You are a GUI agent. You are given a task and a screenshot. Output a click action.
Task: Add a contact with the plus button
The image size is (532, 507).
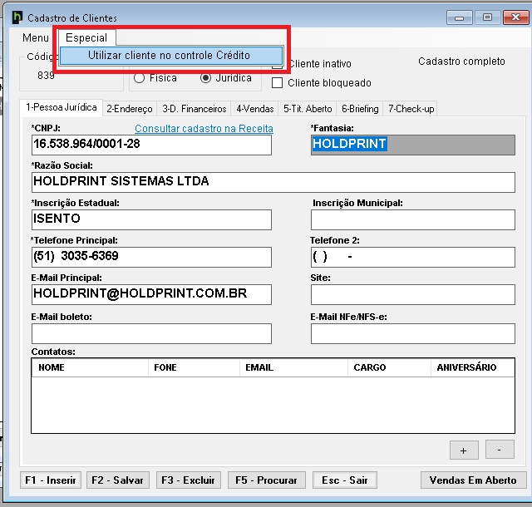(464, 450)
